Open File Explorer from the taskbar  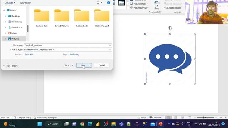(x=113, y=124)
